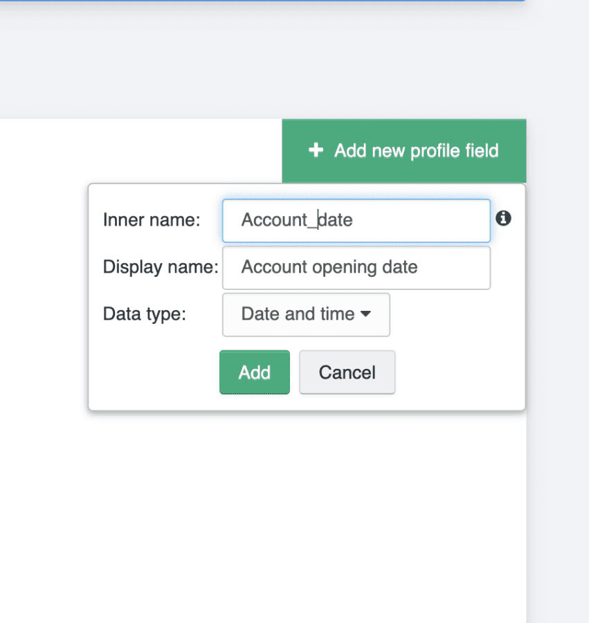Click the 'Data type:' label

click(145, 314)
